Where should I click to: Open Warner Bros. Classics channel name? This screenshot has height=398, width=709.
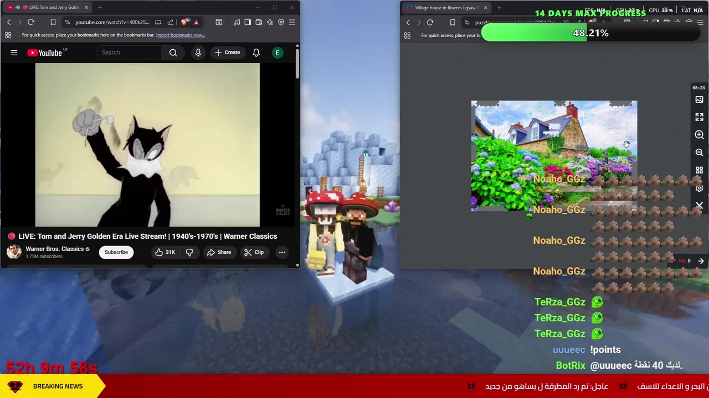pos(54,249)
